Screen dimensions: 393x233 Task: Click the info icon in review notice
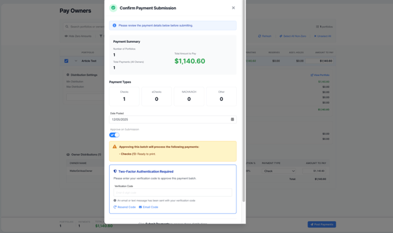tap(114, 25)
